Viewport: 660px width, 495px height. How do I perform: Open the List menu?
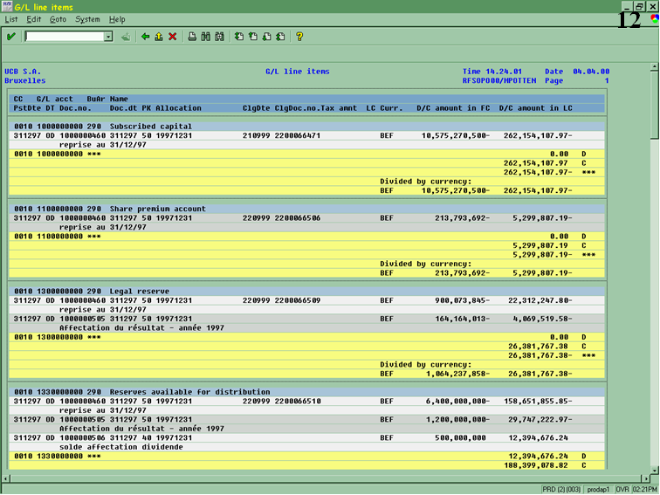tap(11, 19)
